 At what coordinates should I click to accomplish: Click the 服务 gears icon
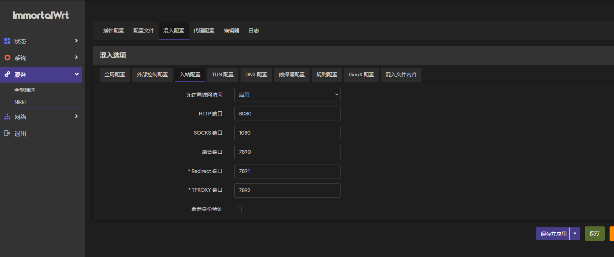[7, 74]
